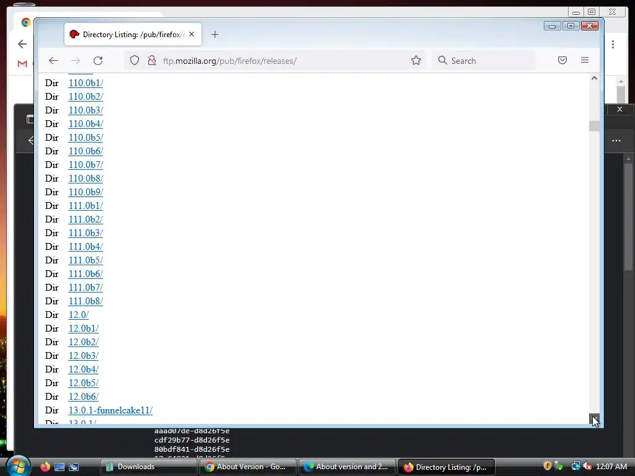Open the 111.0b1/ directory link
The height and width of the screenshot is (476, 635).
coord(86,206)
